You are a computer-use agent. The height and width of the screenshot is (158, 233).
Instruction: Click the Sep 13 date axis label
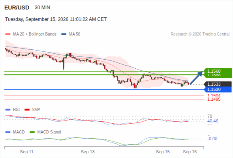[x=88, y=152]
